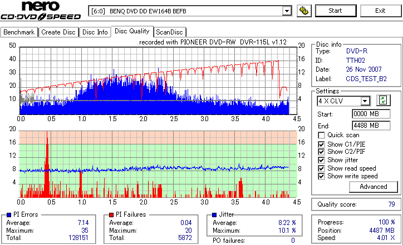
Task: Click PI Errors average 7.14 value
Action: click(x=83, y=223)
